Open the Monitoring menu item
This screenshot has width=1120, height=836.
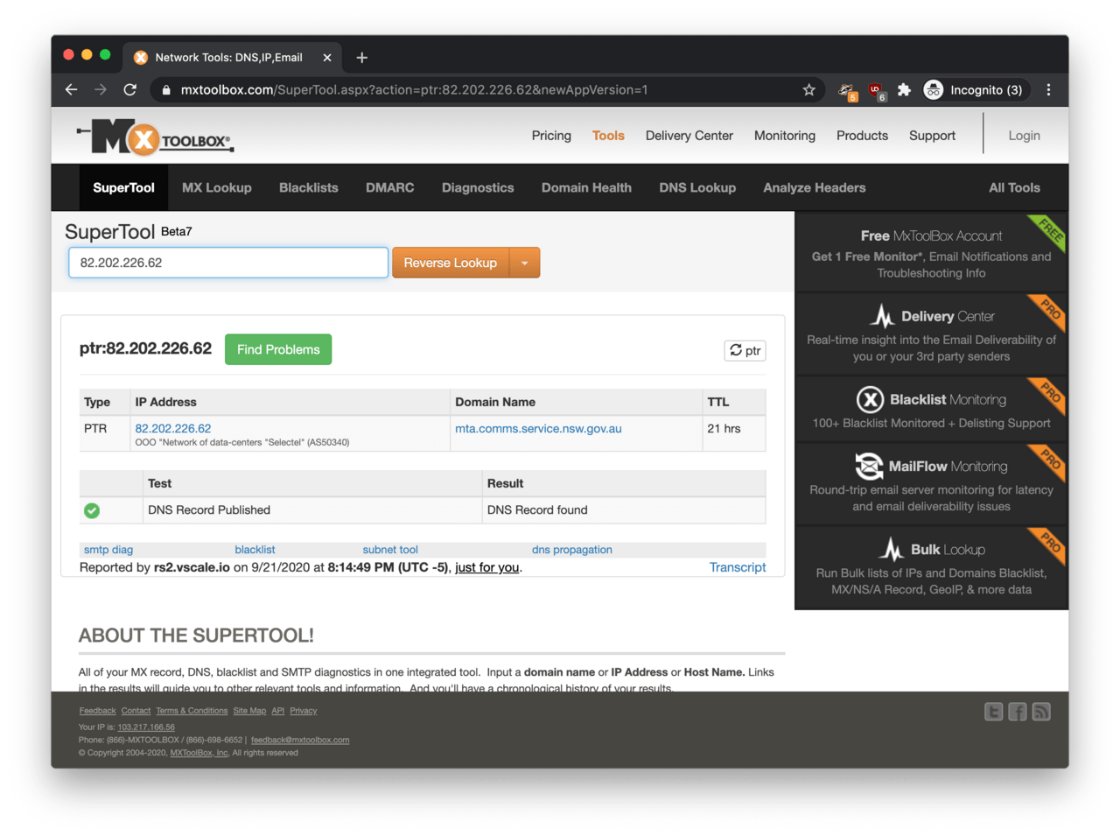pyautogui.click(x=785, y=136)
